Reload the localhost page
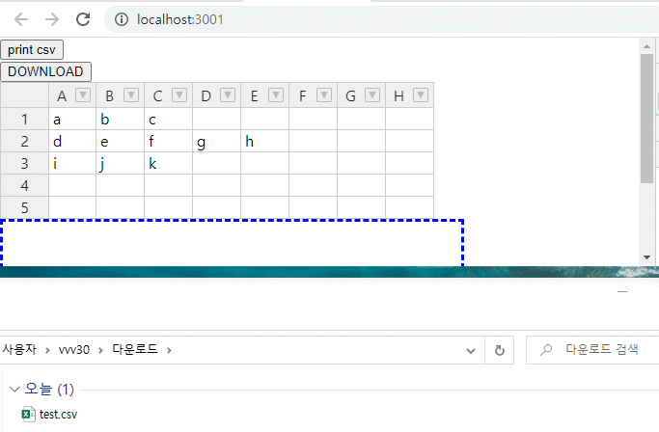Screen dimensions: 659x432 coord(83,19)
